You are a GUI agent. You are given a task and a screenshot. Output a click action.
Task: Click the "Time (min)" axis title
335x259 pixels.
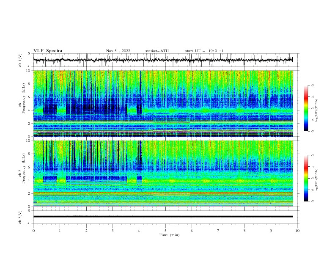169,235
